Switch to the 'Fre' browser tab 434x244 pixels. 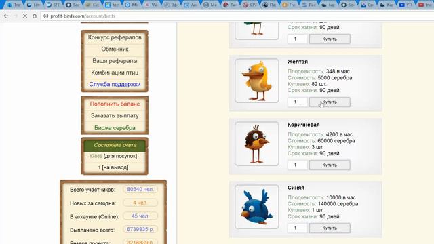click(x=289, y=5)
